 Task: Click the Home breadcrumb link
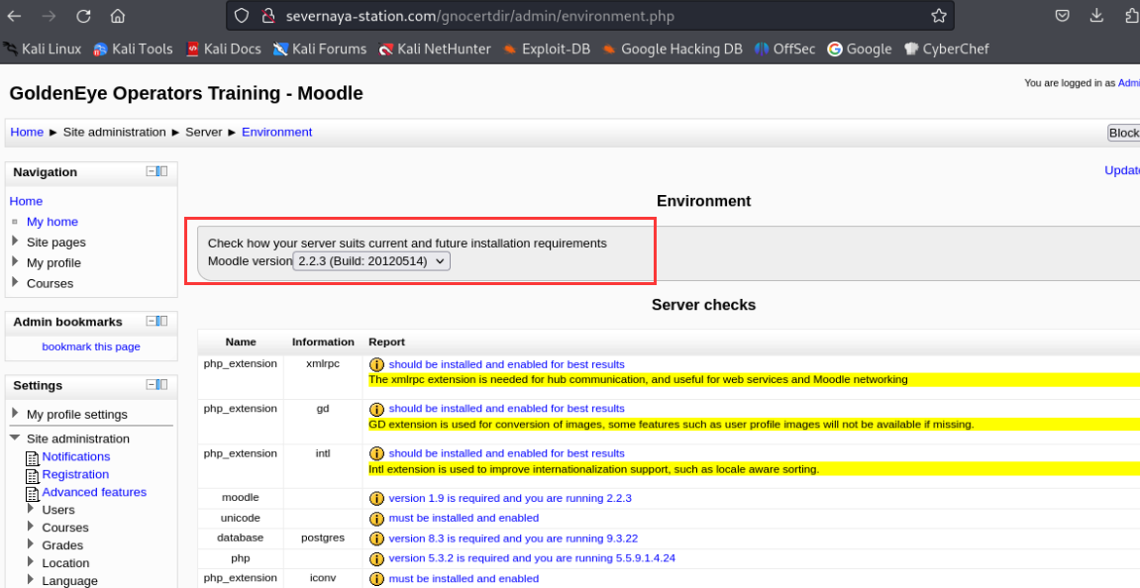point(27,132)
